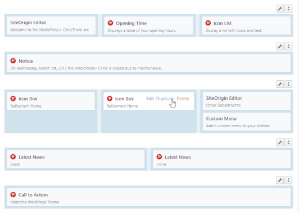Click the red icon beside Opening Time

click(110, 23)
